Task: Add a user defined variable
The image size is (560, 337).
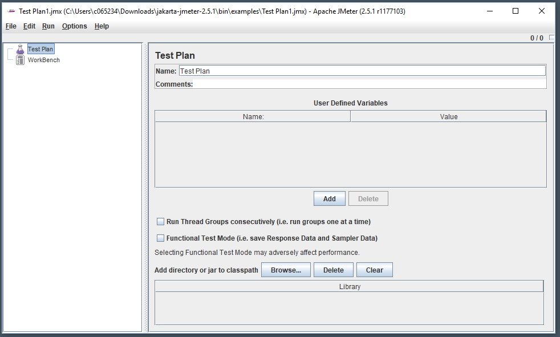Action: tap(329, 199)
